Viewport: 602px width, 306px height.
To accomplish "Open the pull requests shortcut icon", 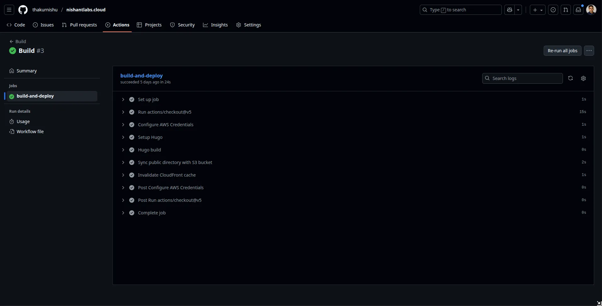I will (565, 10).
